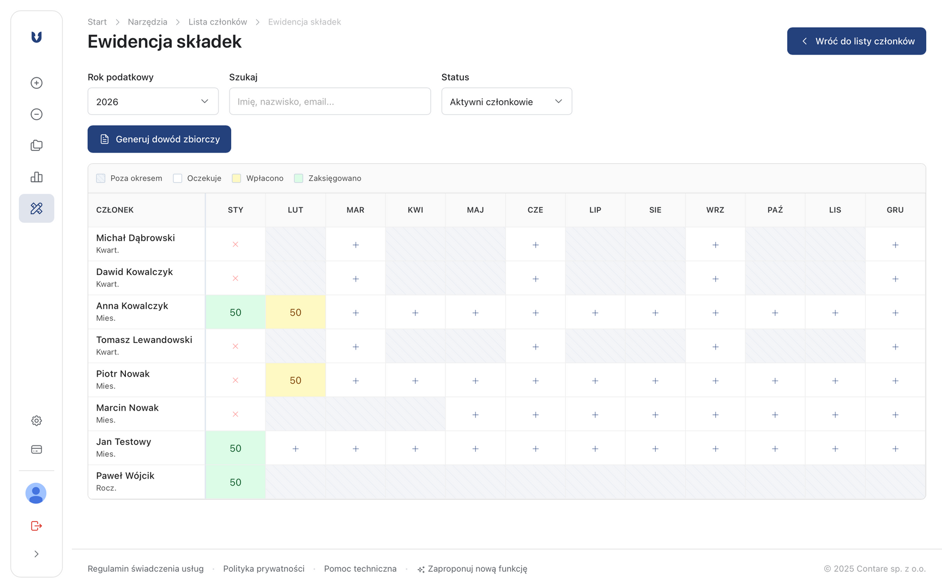The image size is (942, 588).
Task: Expand the sidebar with the chevron arrow
Action: [37, 554]
